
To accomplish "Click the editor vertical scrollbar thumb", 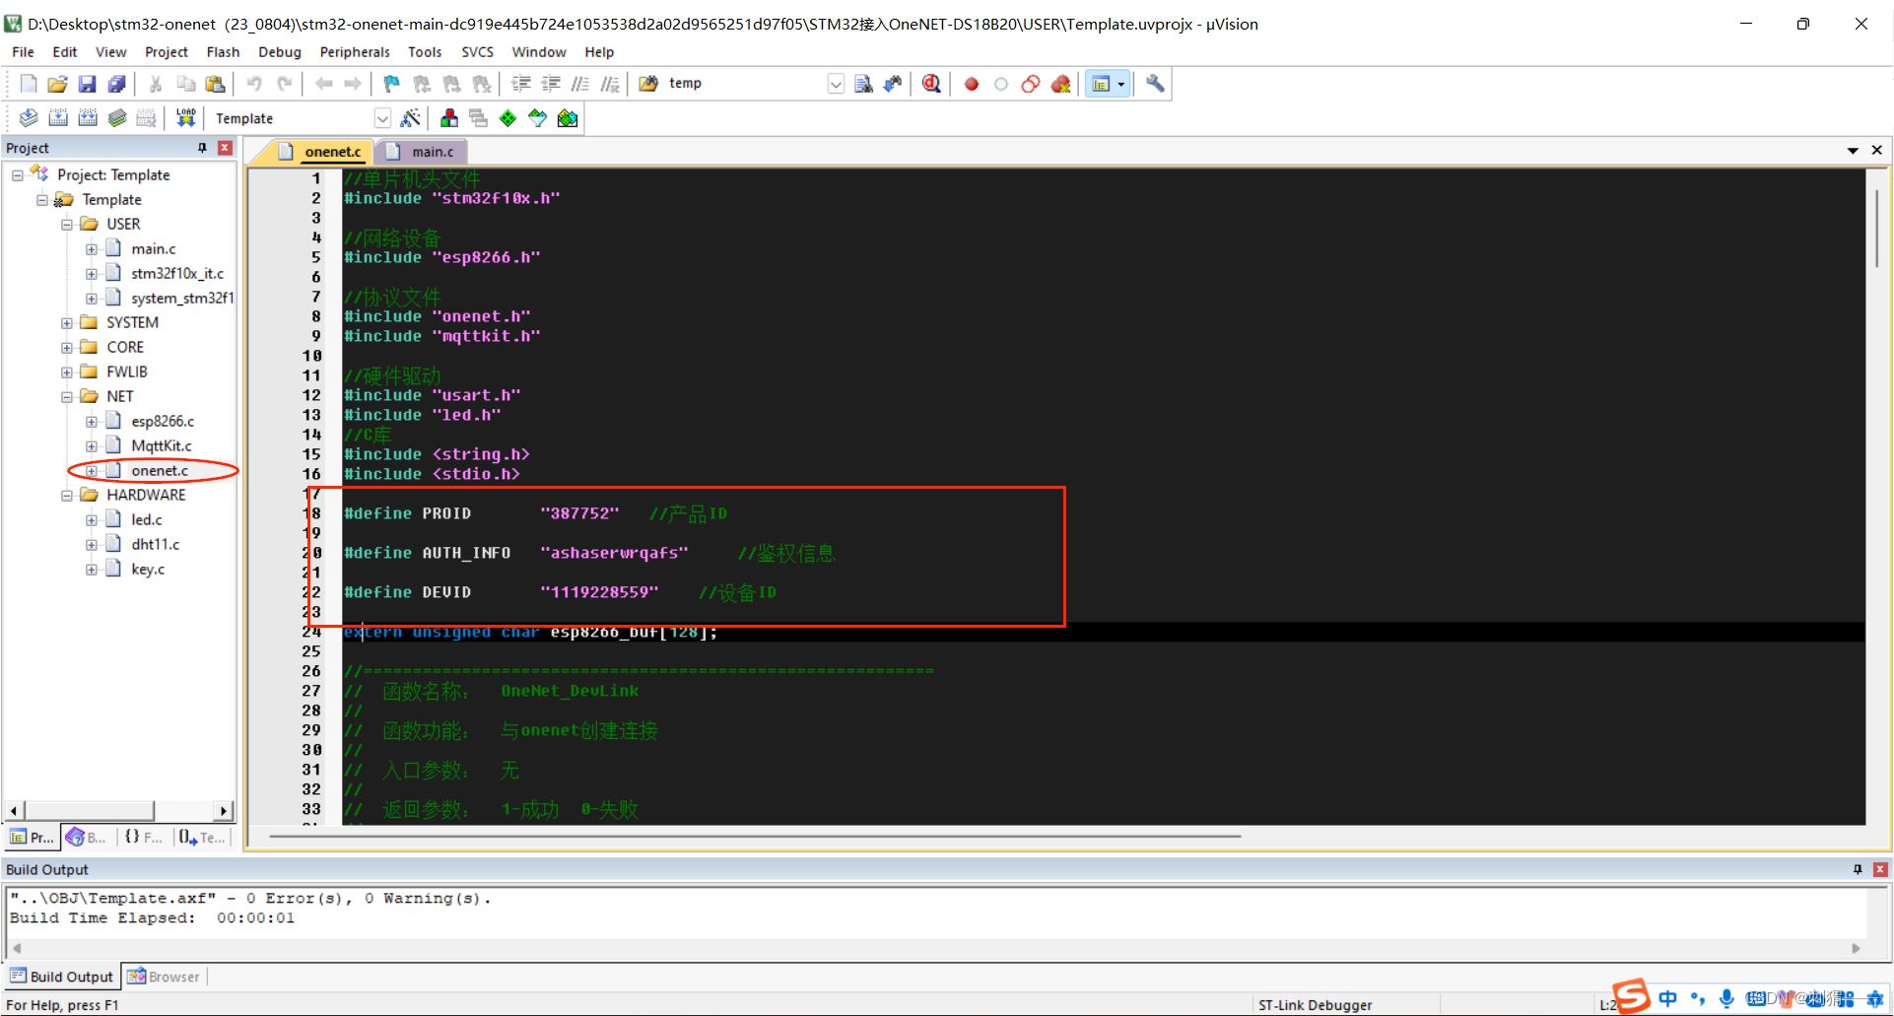I will 1877,229.
